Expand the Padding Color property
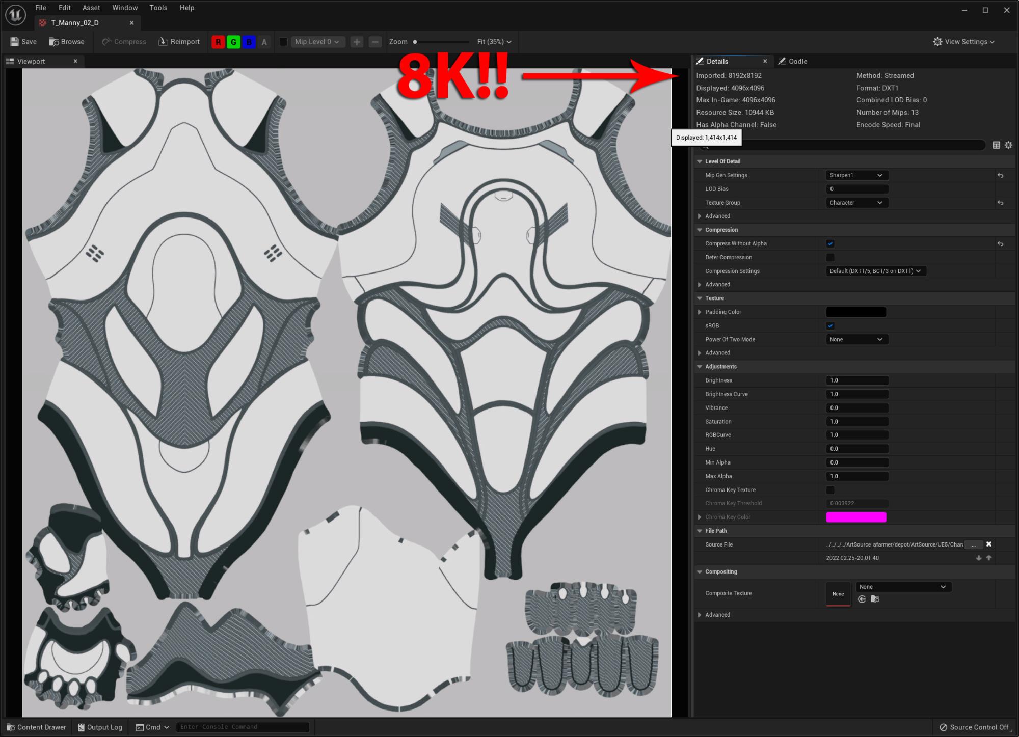Image resolution: width=1019 pixels, height=737 pixels. point(700,312)
